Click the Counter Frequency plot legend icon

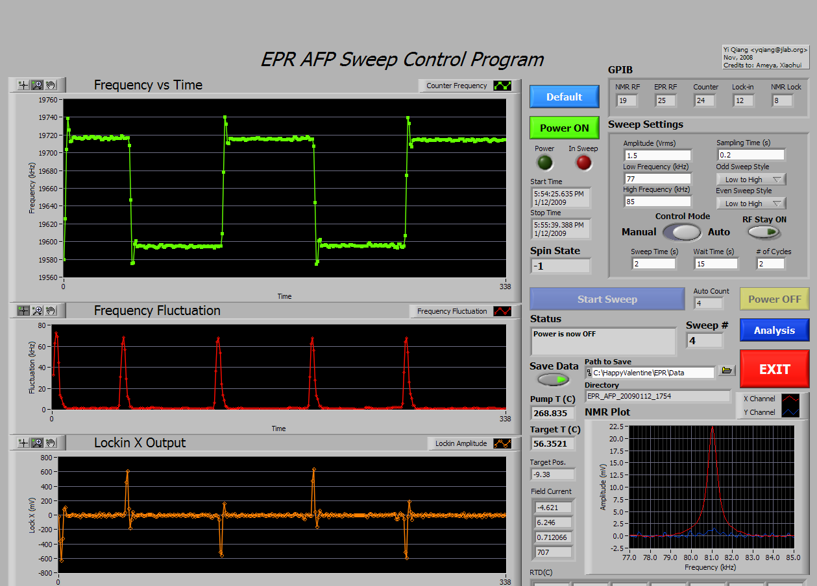(502, 86)
